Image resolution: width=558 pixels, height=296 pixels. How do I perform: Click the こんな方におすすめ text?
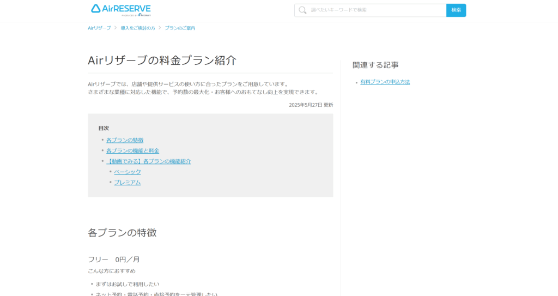[112, 271]
